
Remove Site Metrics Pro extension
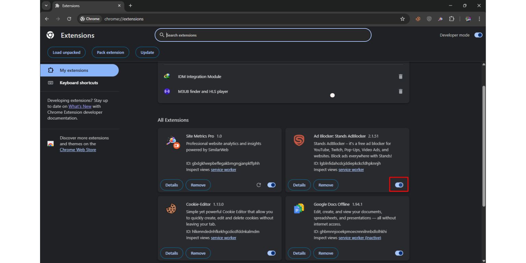click(x=198, y=185)
